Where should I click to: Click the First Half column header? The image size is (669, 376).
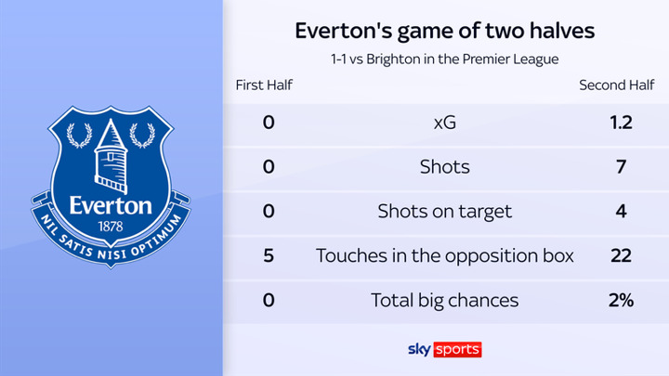tap(264, 85)
